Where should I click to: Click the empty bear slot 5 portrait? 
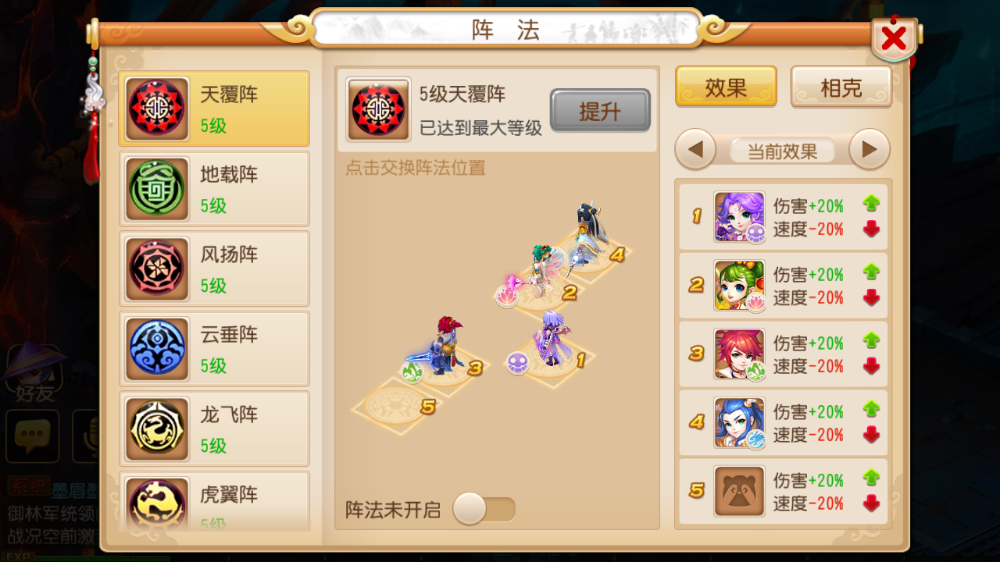(739, 492)
